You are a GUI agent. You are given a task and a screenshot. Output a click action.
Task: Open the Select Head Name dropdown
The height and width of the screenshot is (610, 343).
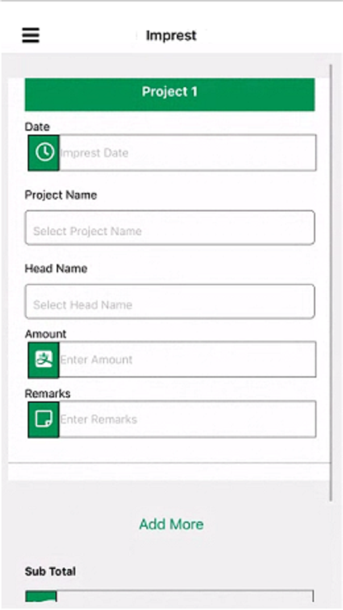[x=170, y=302]
